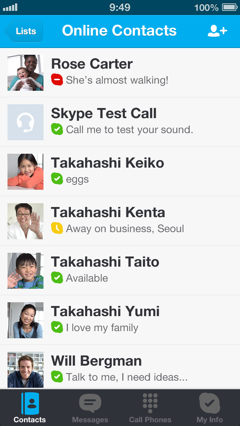Go back using the Lists button

(24, 31)
